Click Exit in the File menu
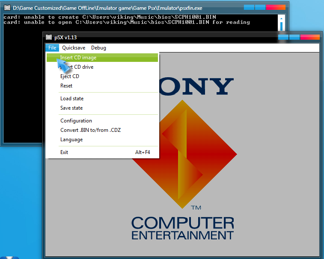324x259 pixels. click(x=102, y=152)
